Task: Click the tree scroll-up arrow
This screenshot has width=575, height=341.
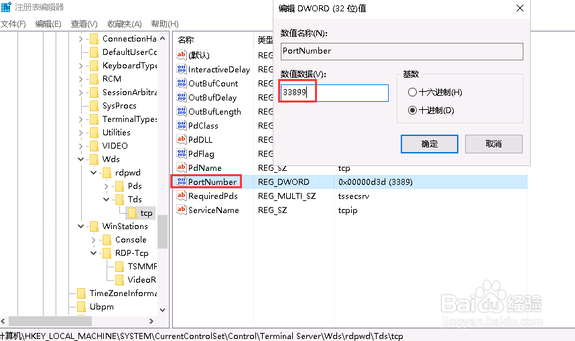Action: 162,38
